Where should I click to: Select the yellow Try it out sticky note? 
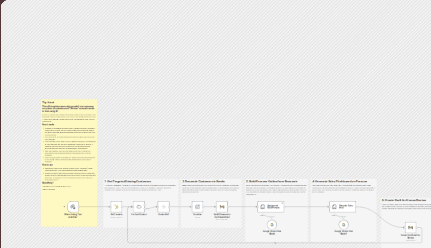click(69, 163)
